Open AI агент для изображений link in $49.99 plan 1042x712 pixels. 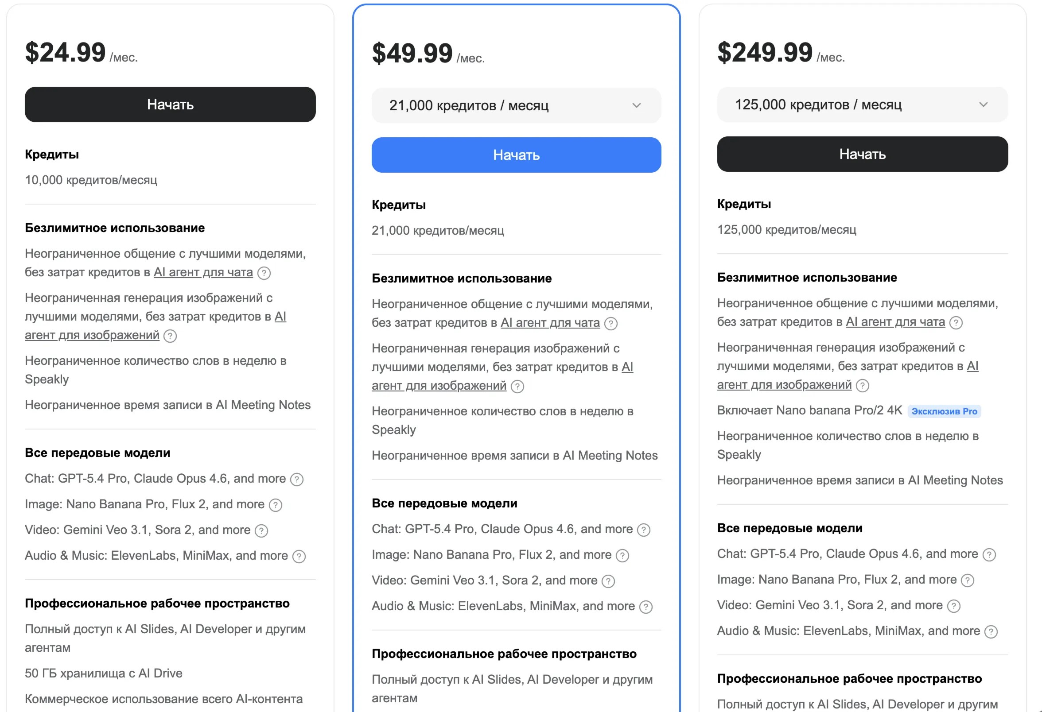tap(439, 386)
